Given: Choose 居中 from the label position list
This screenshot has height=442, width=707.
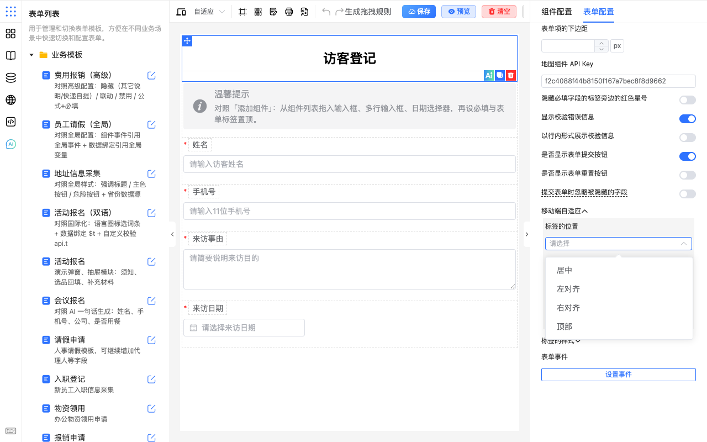Looking at the screenshot, I should (x=619, y=270).
